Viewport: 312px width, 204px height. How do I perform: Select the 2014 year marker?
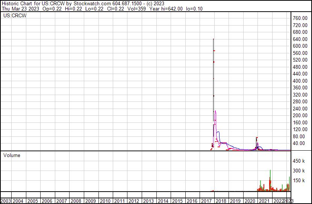[163, 201]
